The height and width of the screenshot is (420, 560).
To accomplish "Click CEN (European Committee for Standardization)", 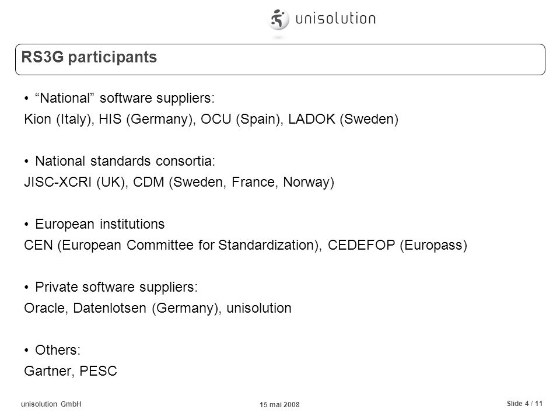I will point(173,245).
